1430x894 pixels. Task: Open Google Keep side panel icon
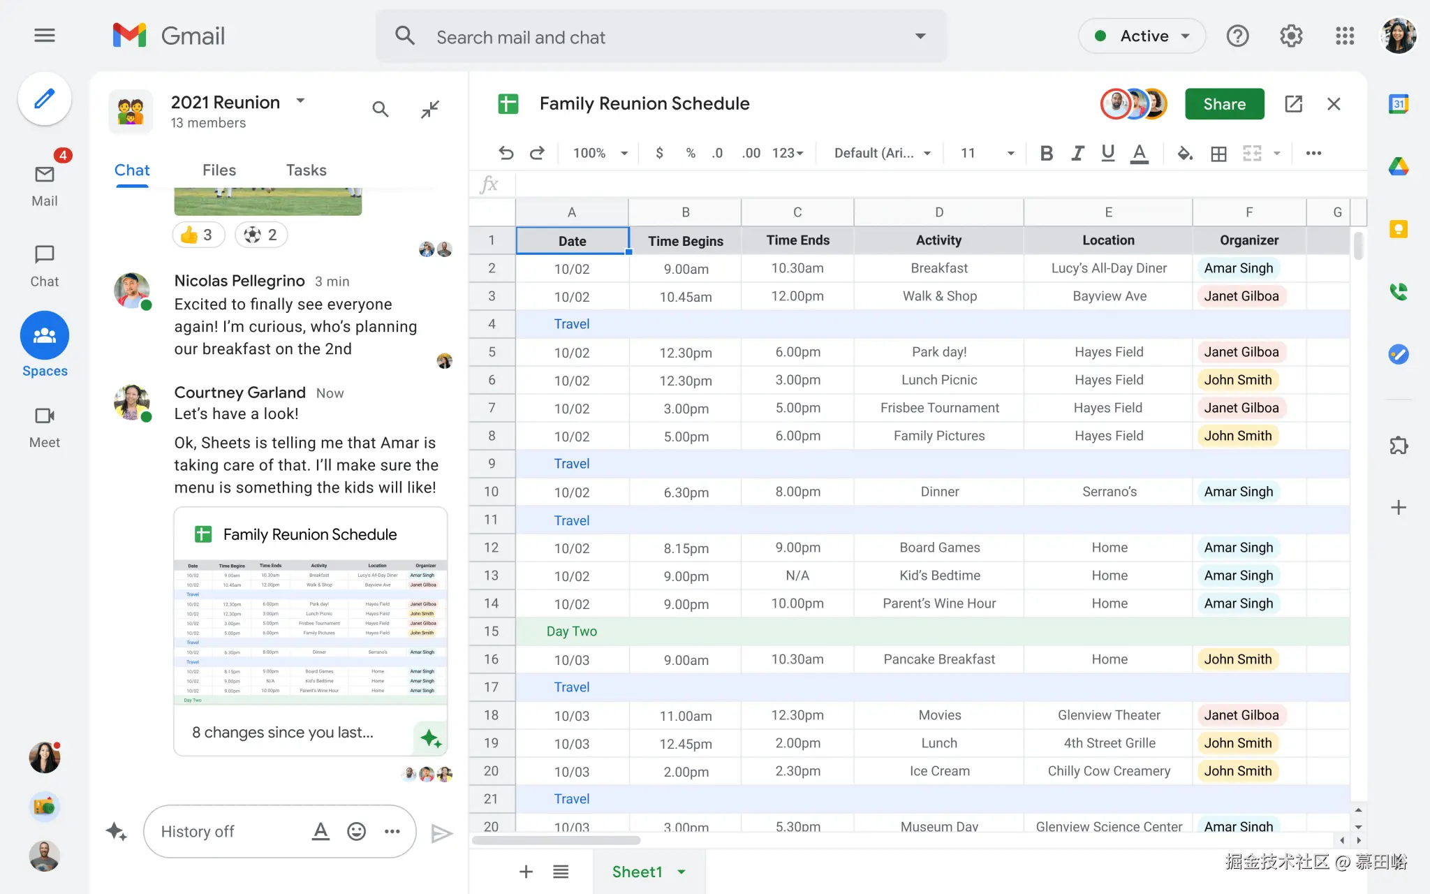1398,229
